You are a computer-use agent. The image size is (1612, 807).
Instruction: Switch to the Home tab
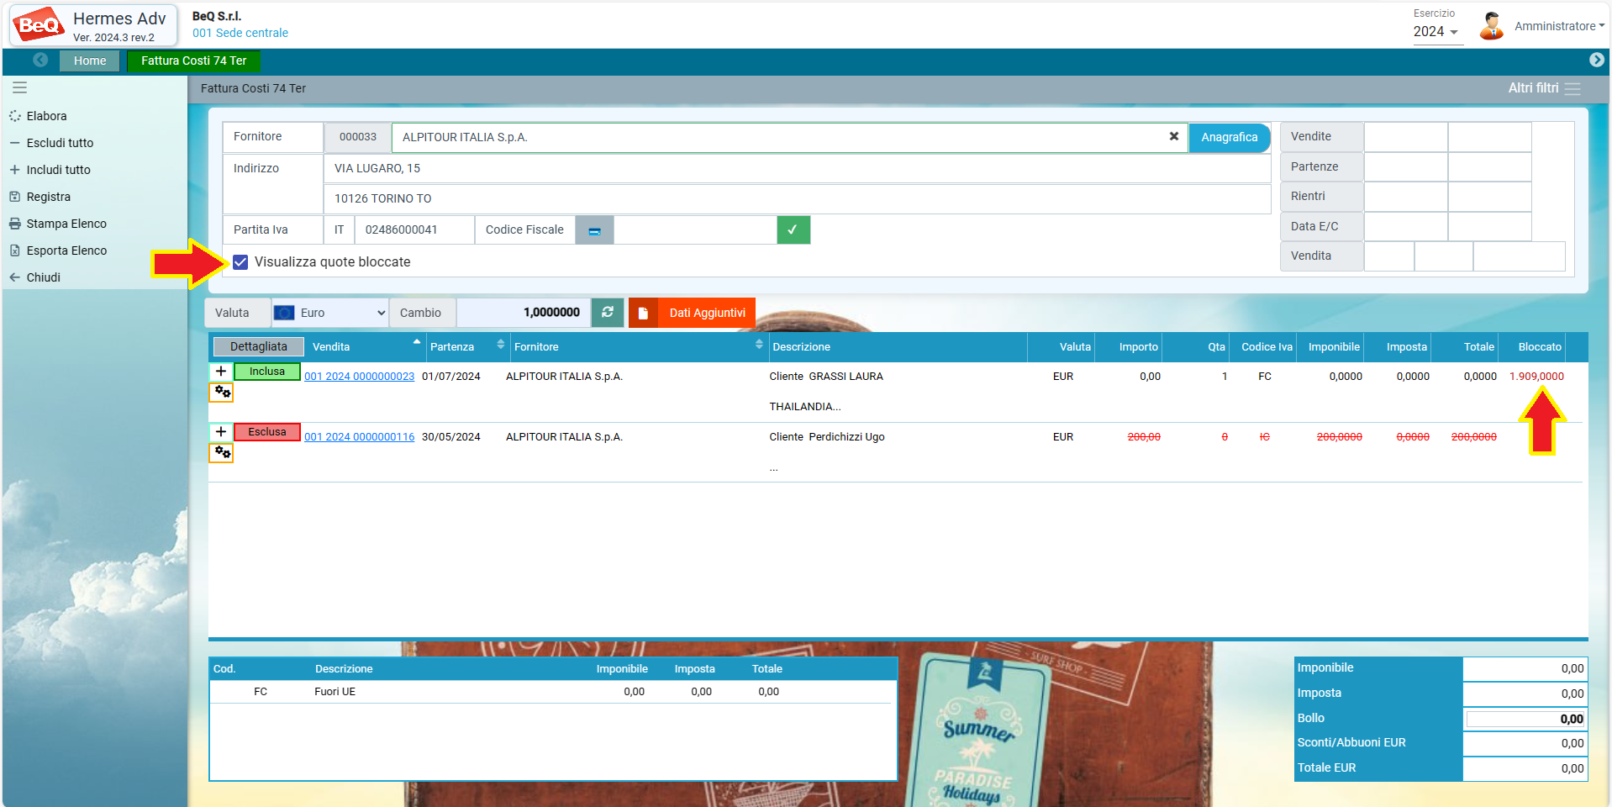click(90, 61)
